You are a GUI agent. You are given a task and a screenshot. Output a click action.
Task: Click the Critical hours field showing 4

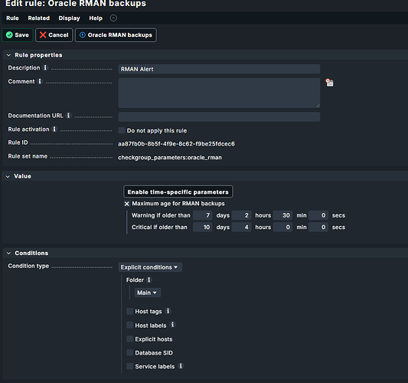point(241,227)
